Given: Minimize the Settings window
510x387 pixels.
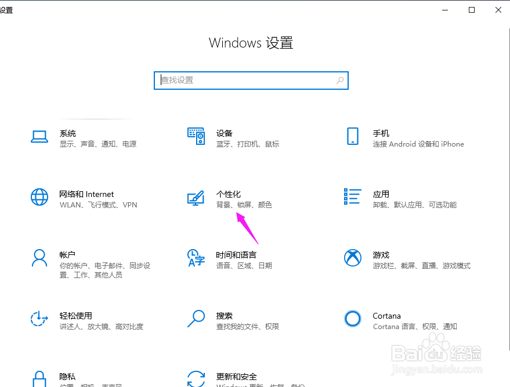Looking at the screenshot, I should [x=445, y=10].
